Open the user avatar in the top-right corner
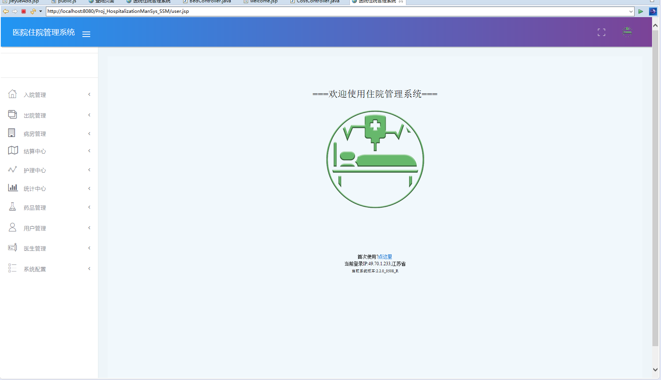Viewport: 661px width, 380px height. [626, 32]
